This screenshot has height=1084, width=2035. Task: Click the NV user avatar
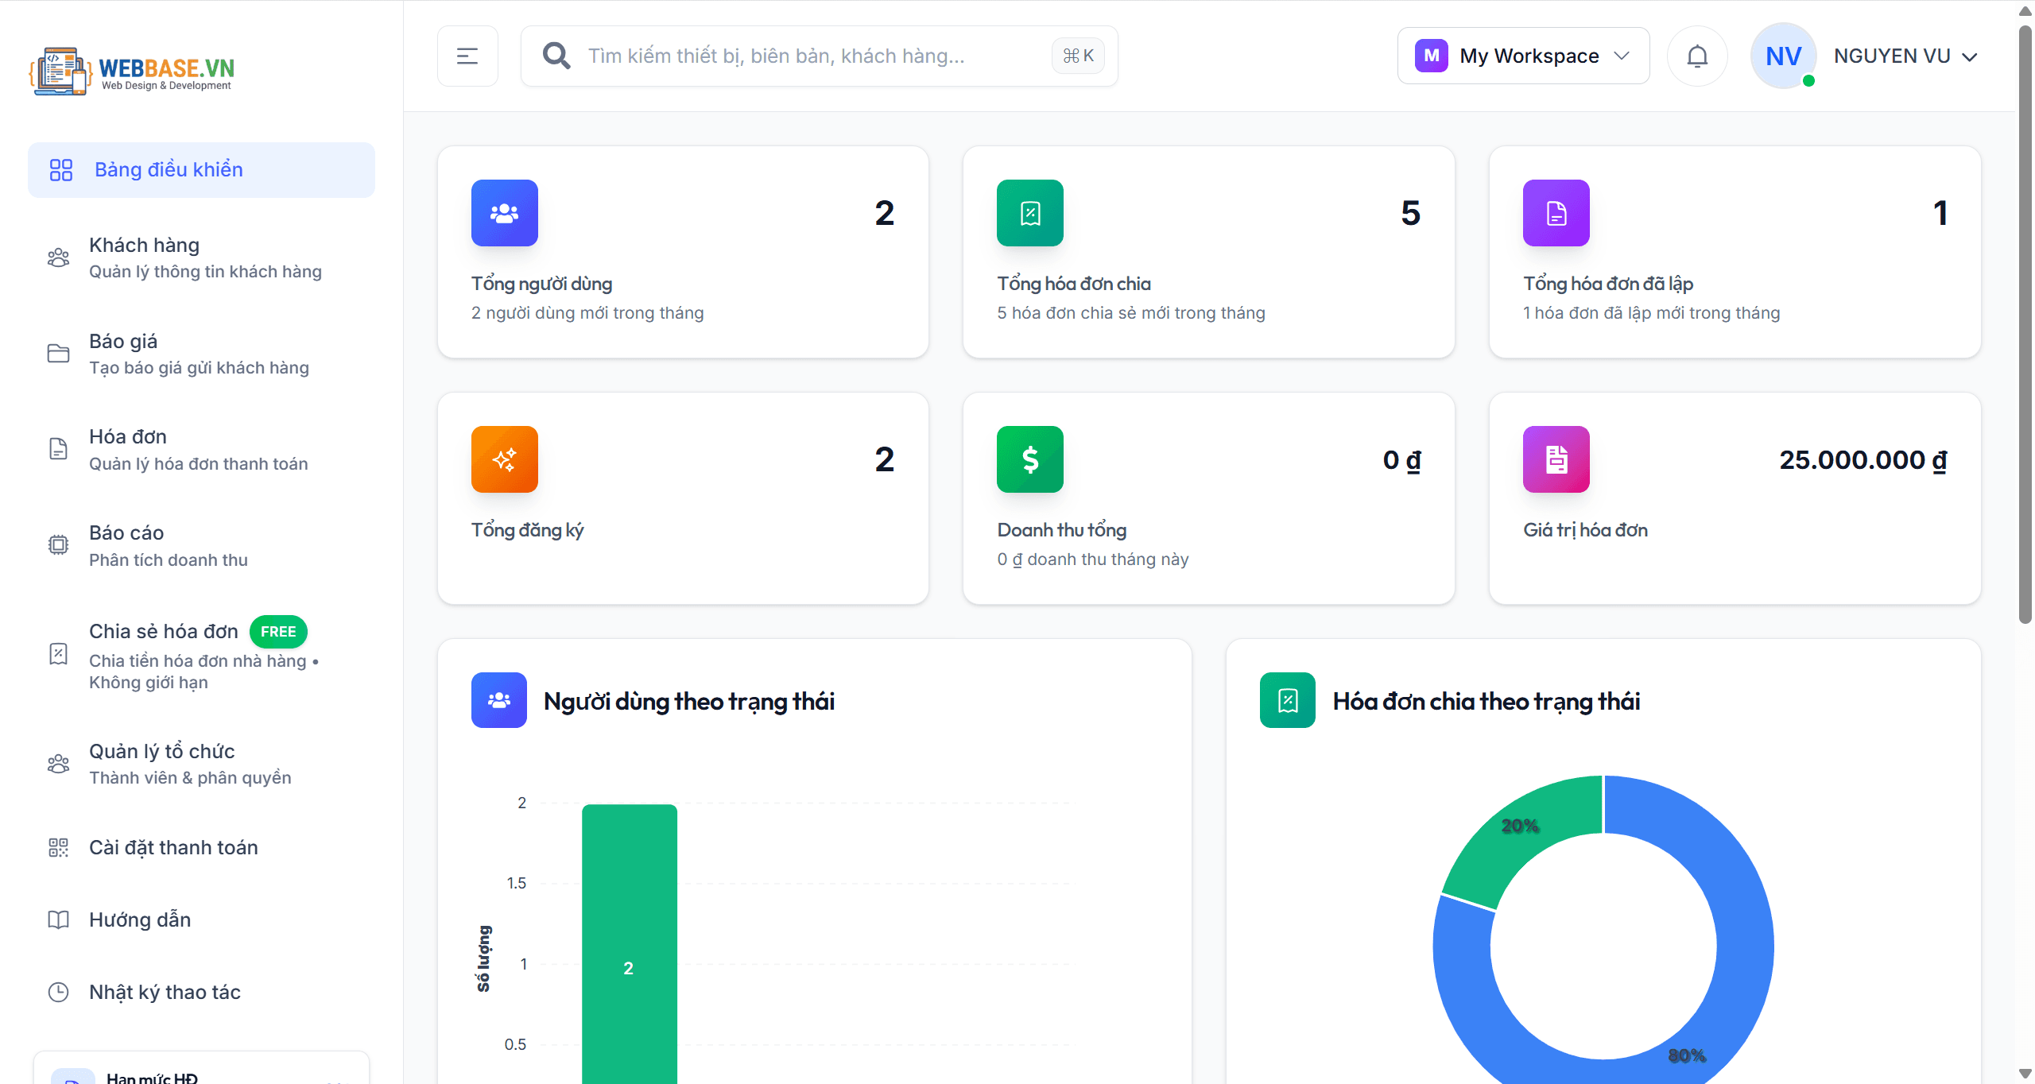[1783, 56]
